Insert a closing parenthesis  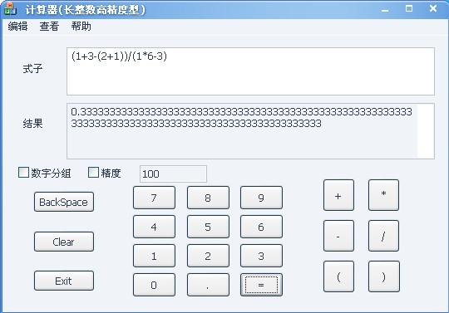(x=383, y=276)
